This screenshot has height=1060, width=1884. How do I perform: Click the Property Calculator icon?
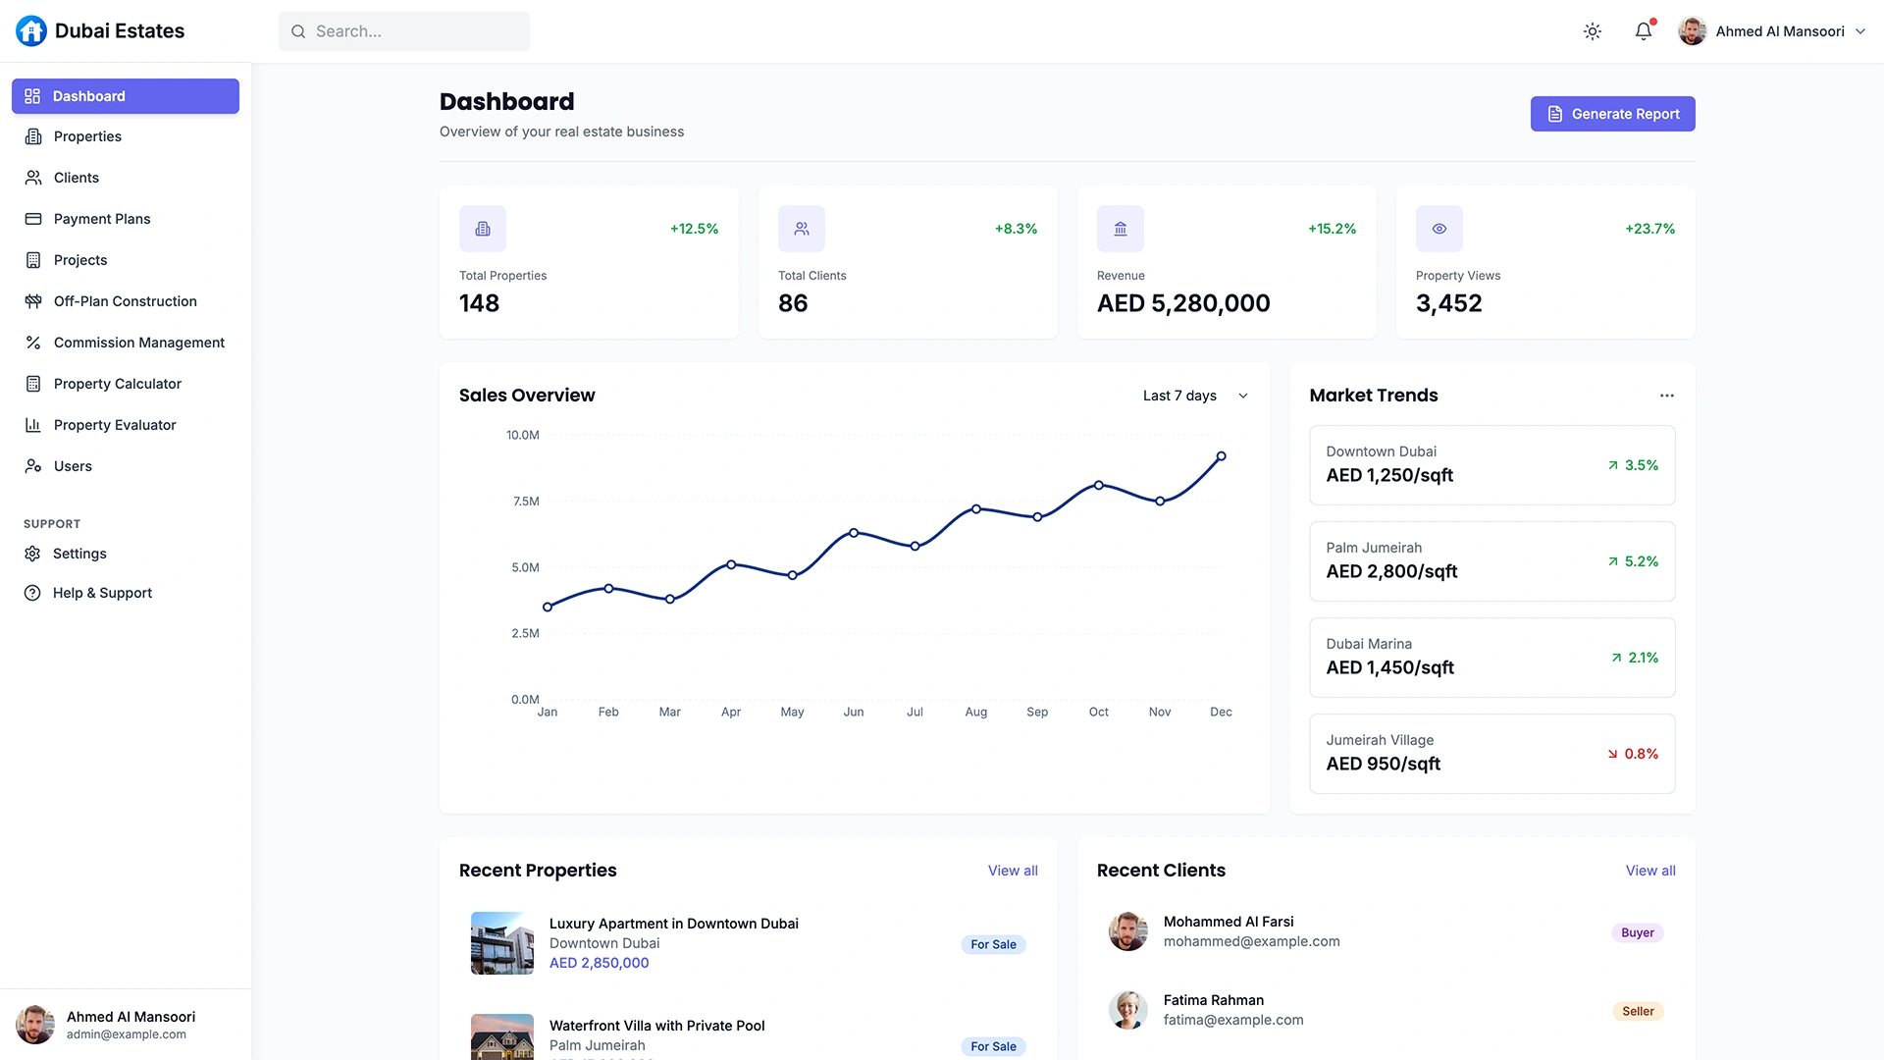[x=33, y=384]
